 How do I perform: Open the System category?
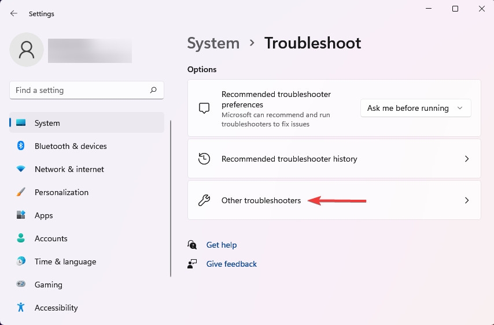point(87,123)
